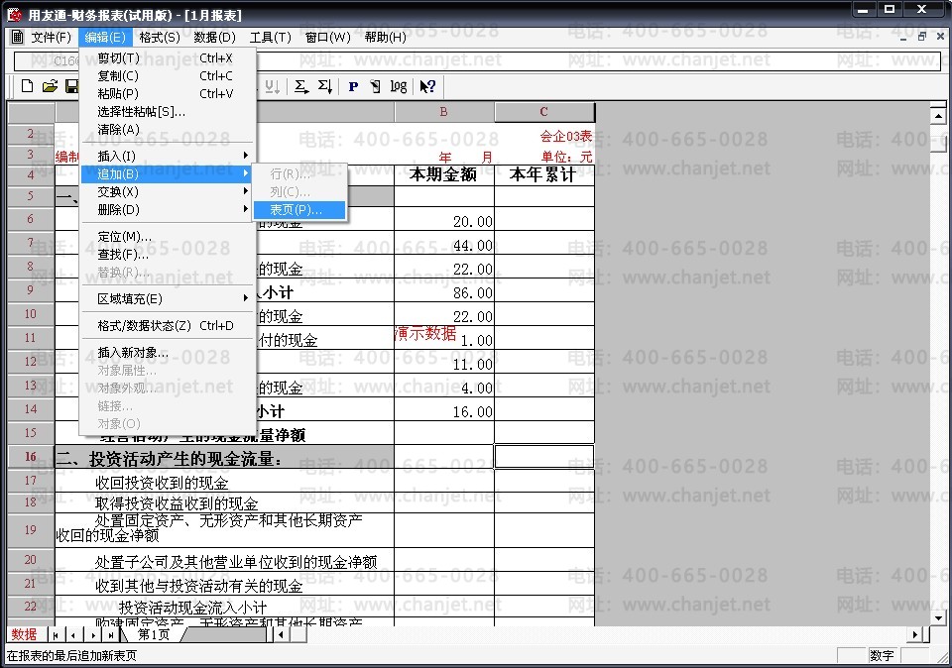Click the bold P toolbar icon
Screen dimensions: 952x668
(x=353, y=87)
